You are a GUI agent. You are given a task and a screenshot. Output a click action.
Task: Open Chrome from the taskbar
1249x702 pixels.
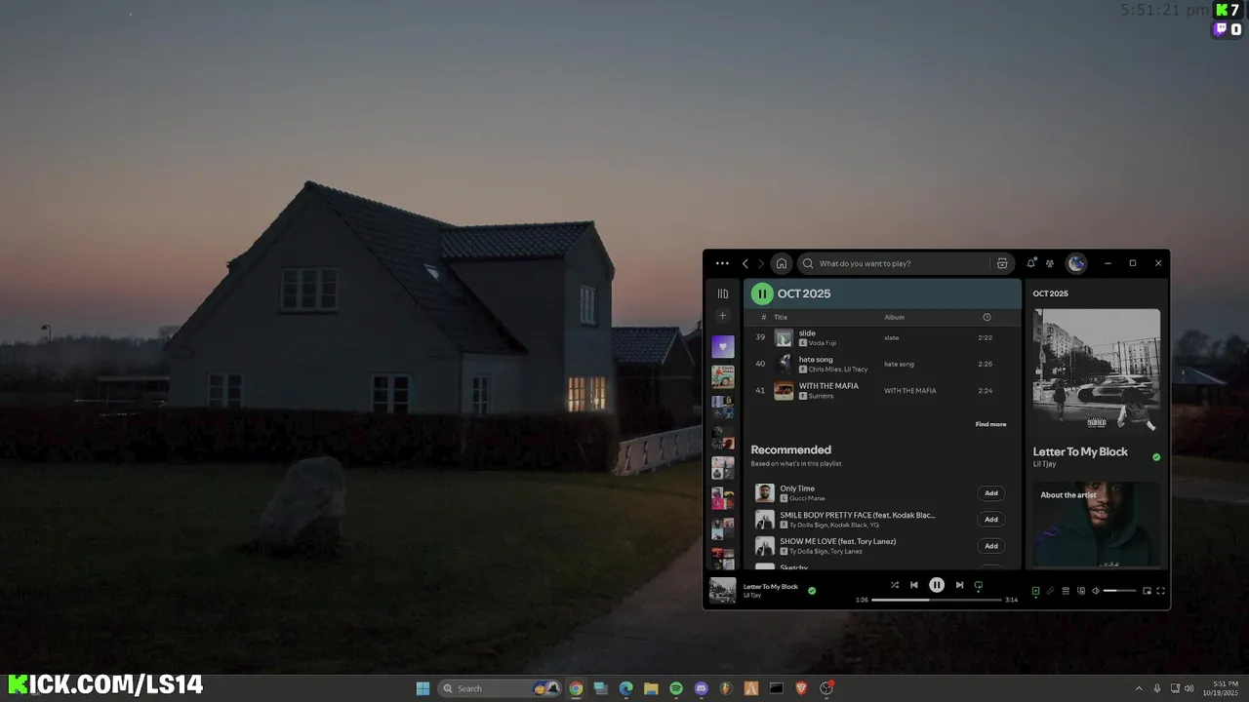coord(577,688)
